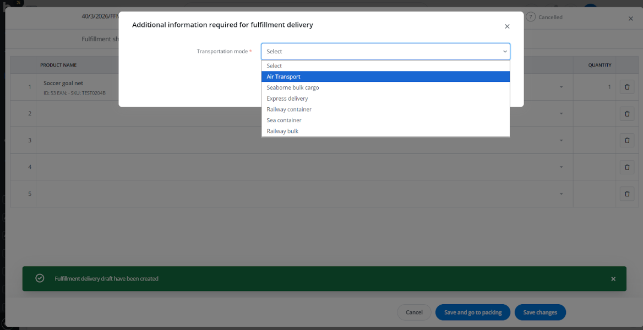Click the success checkmark icon in notification
The image size is (643, 330).
pyautogui.click(x=40, y=278)
